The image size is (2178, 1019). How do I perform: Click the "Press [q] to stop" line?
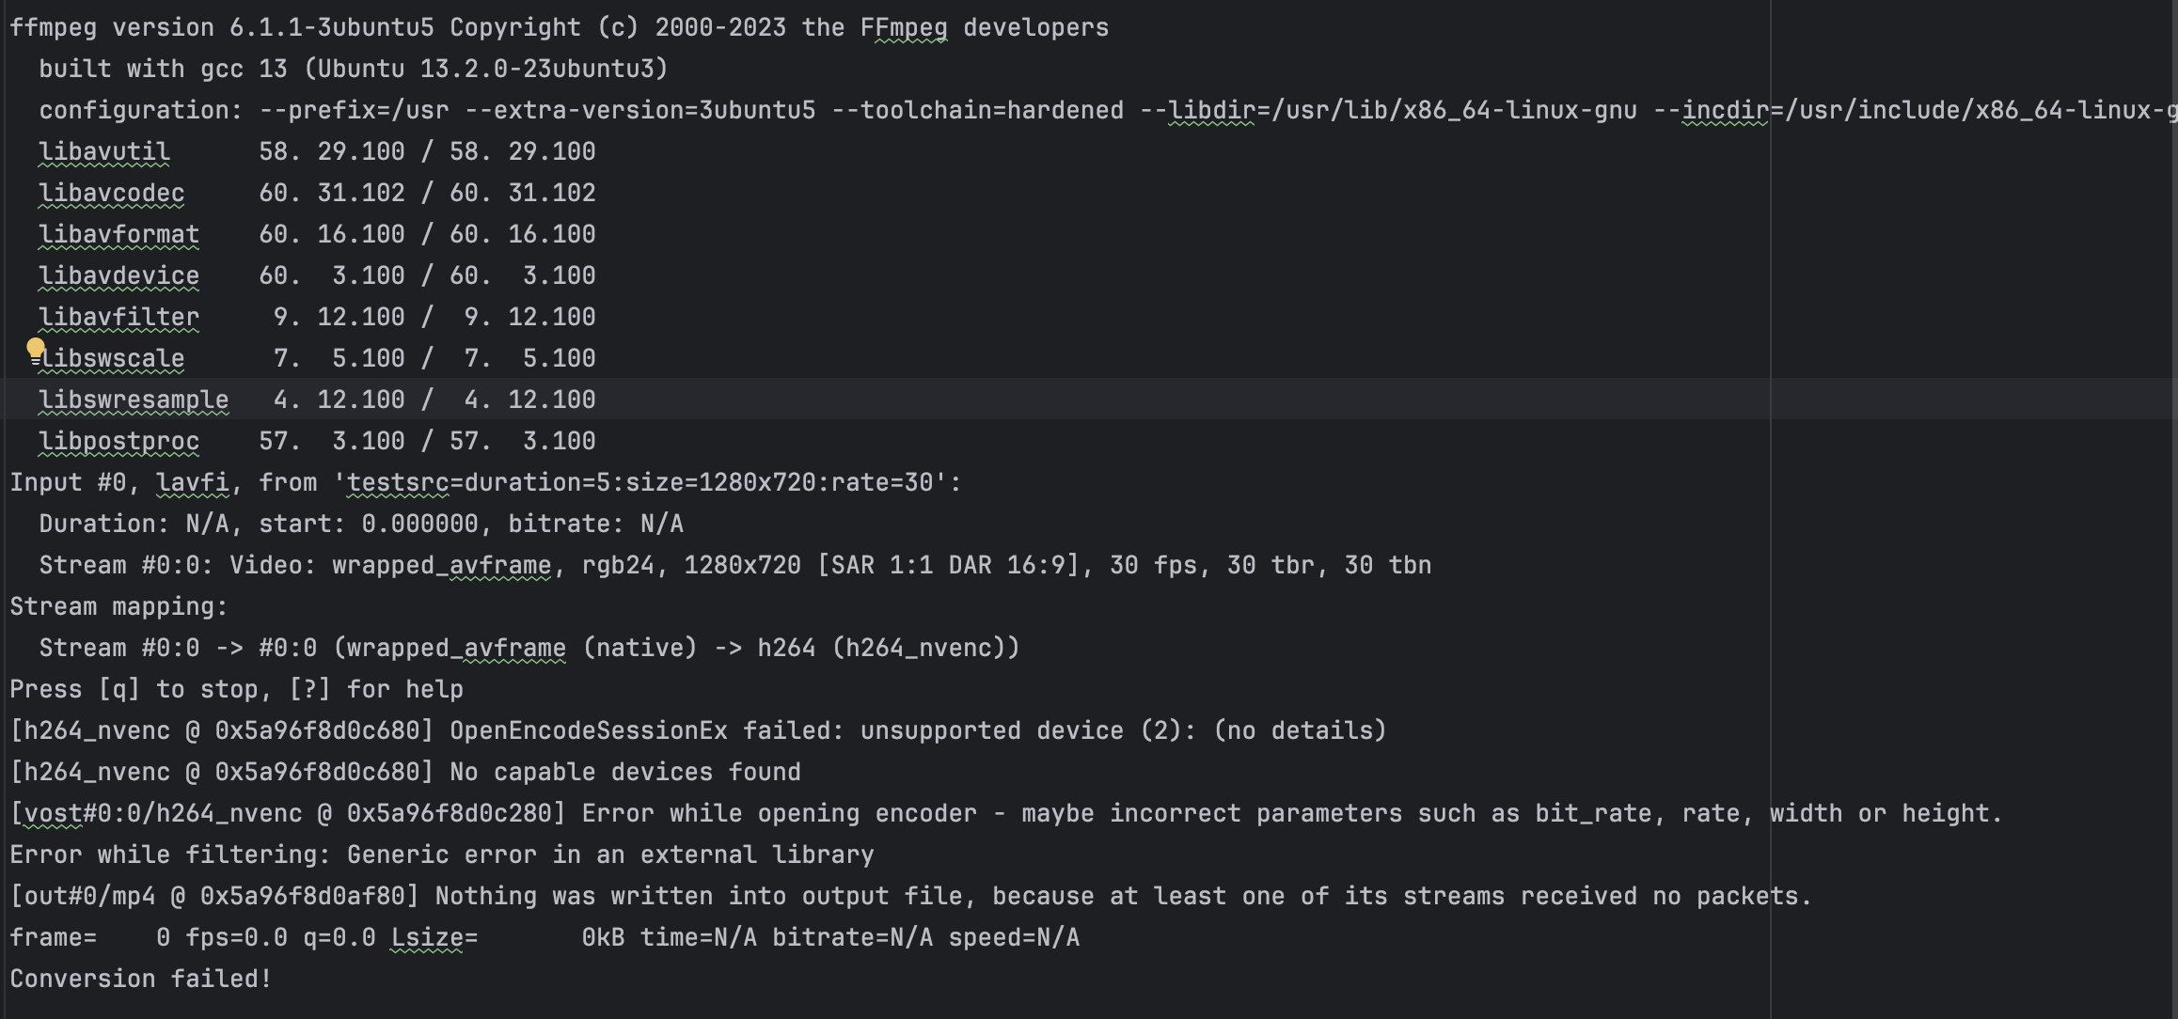point(236,689)
